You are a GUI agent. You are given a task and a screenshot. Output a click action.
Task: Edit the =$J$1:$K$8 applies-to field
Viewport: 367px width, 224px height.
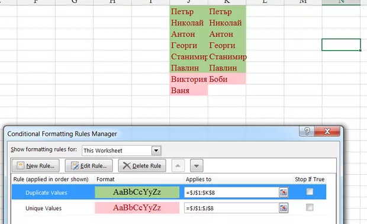pyautogui.click(x=231, y=193)
